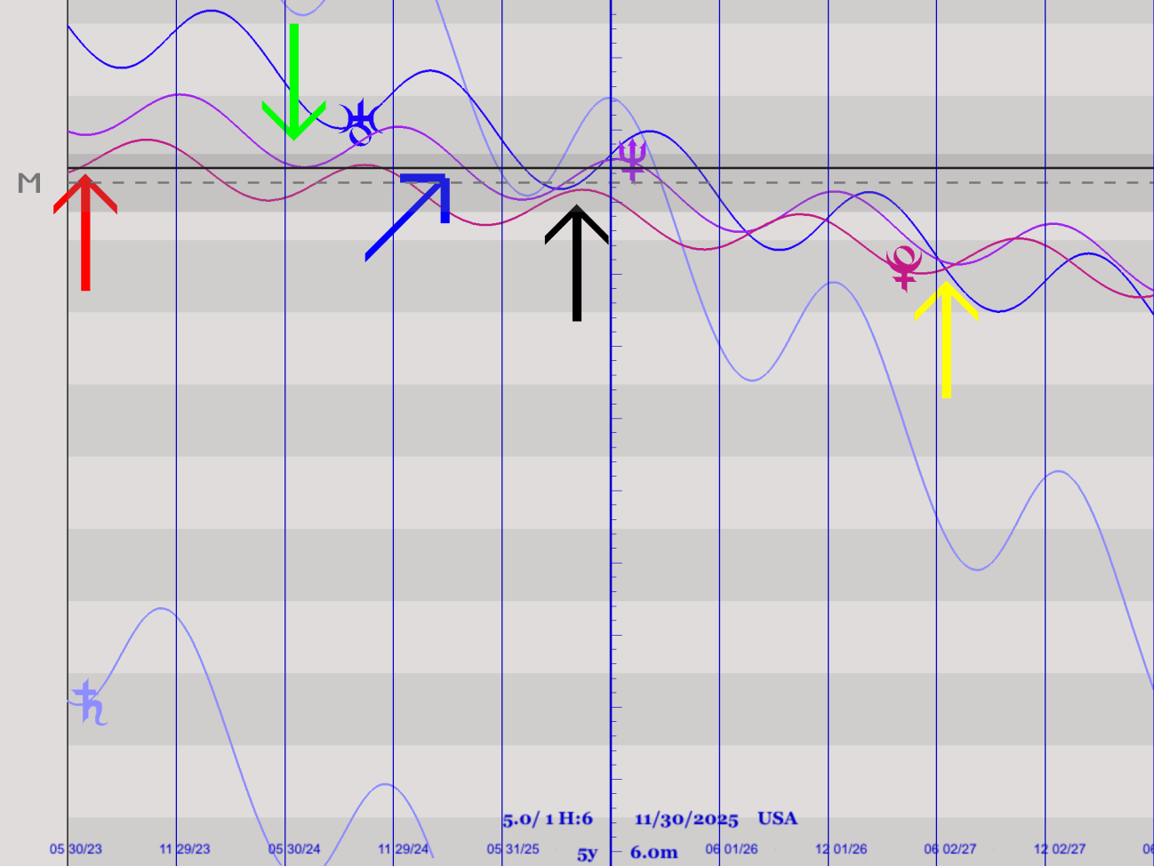Select the 11/29/23 date marker
1154x866 pixels.
[x=185, y=849]
